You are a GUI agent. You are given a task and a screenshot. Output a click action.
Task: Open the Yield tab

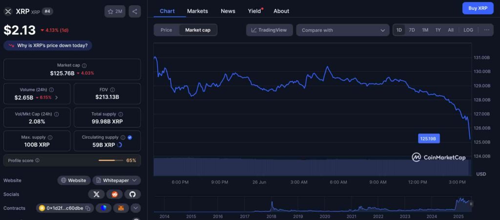pyautogui.click(x=254, y=11)
